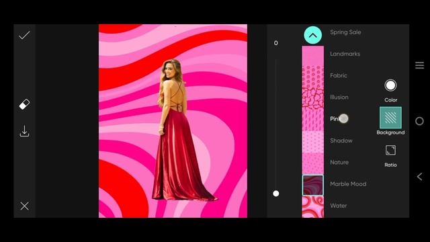430x242 pixels.
Task: Tap the Android recent apps menu icon
Action: tap(419, 65)
